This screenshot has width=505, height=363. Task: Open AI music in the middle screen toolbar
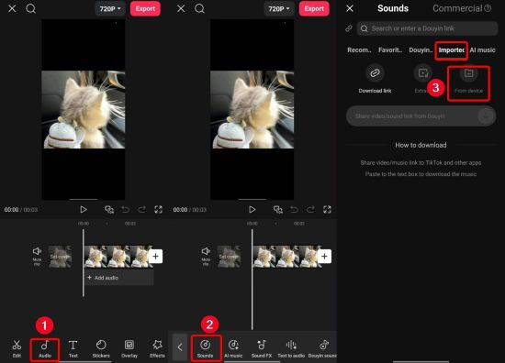click(233, 349)
